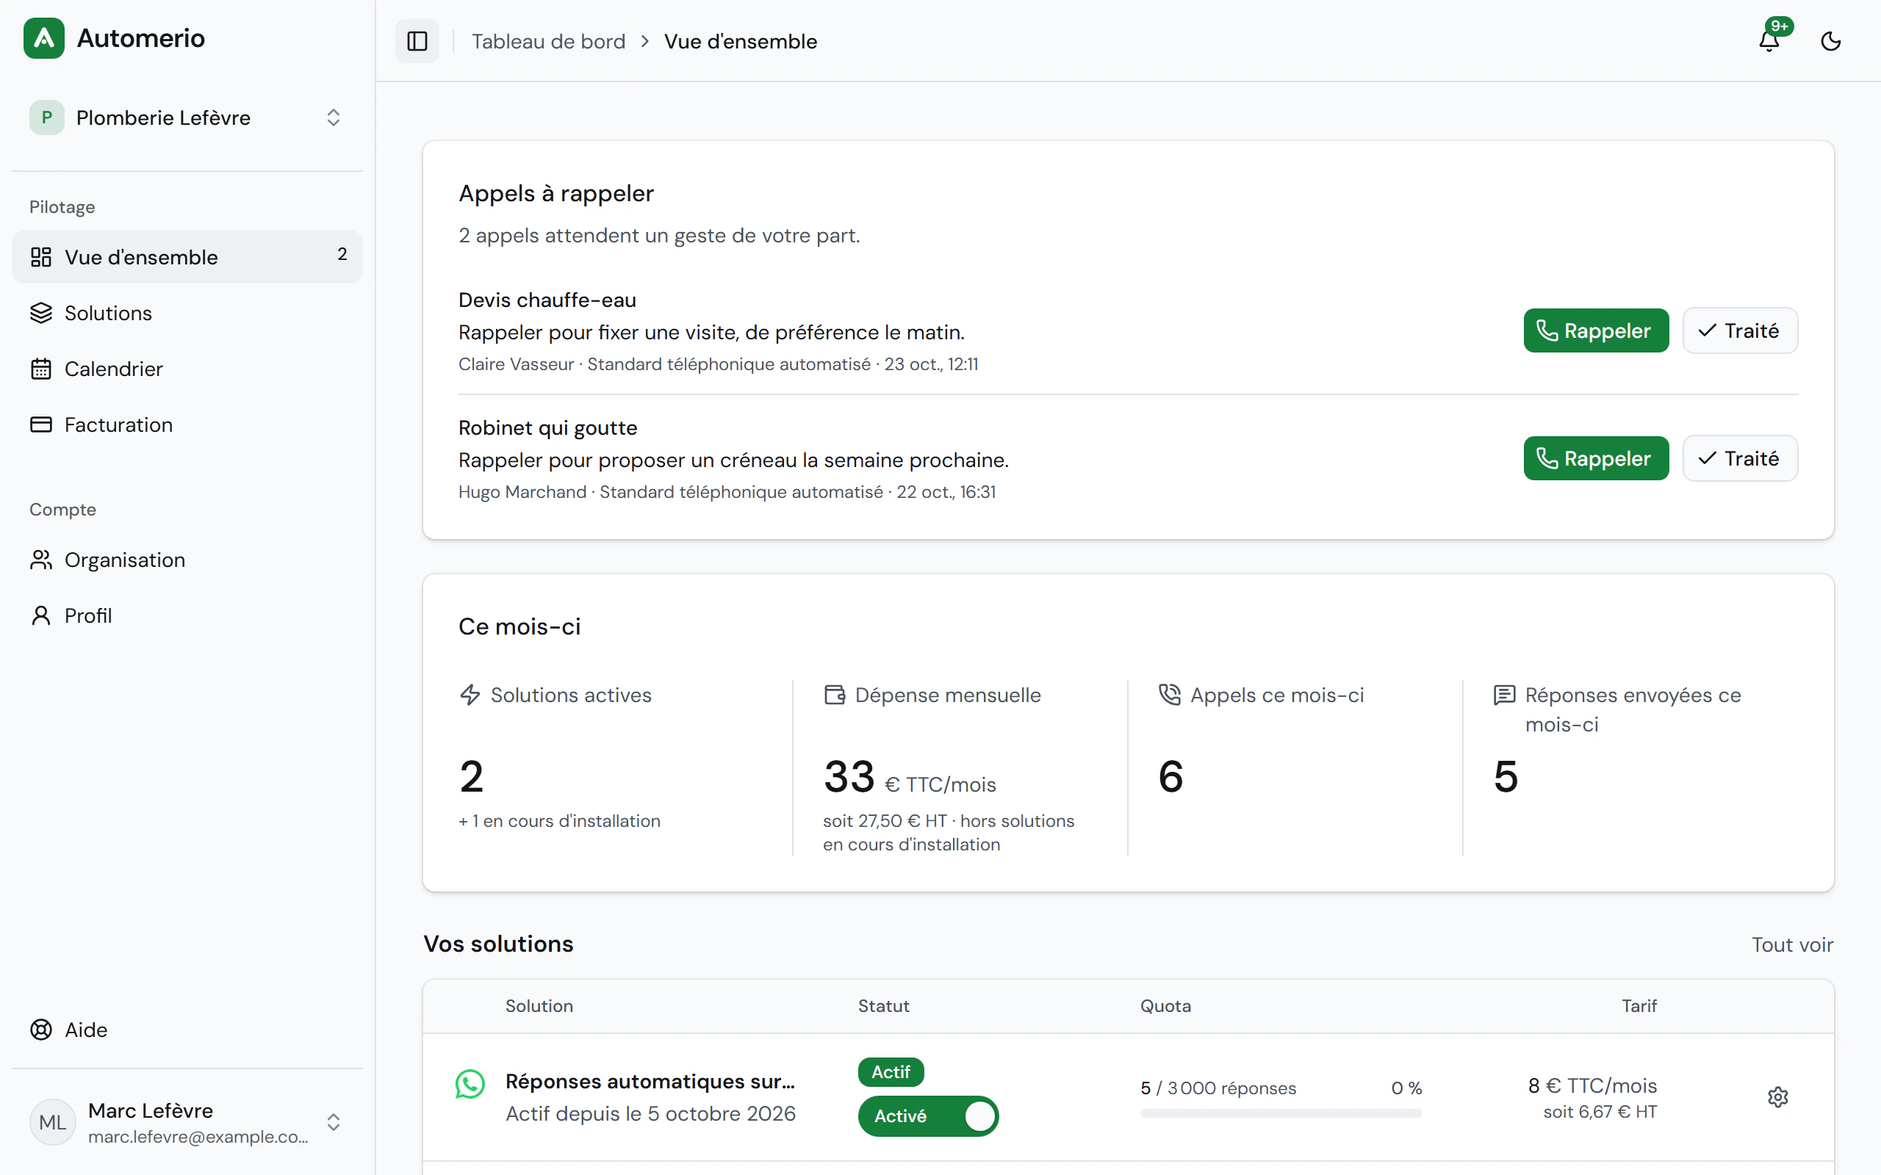Click the Appels ce mois-ci phone icon
Image resolution: width=1881 pixels, height=1175 pixels.
coord(1170,695)
